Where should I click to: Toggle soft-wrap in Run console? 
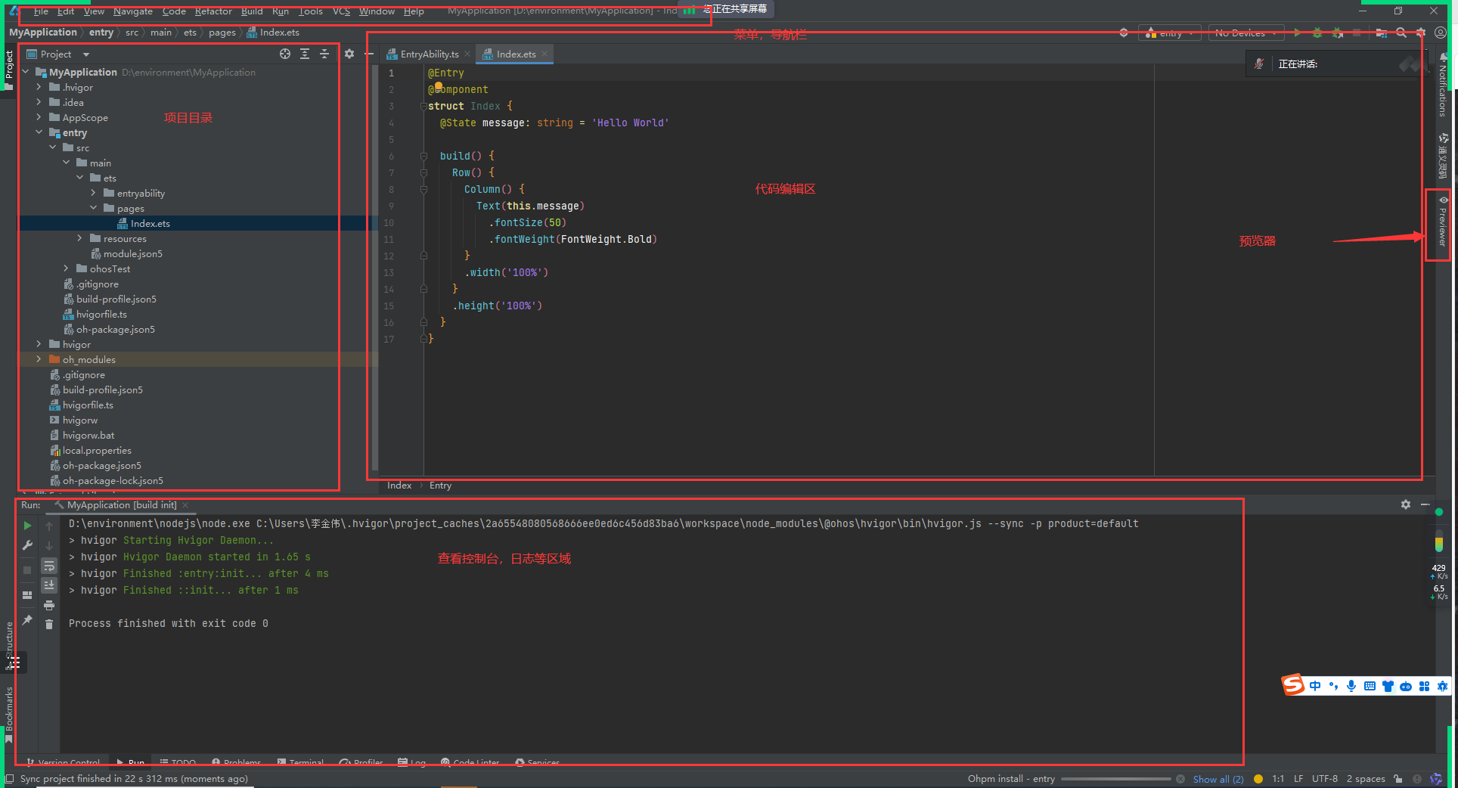(49, 566)
